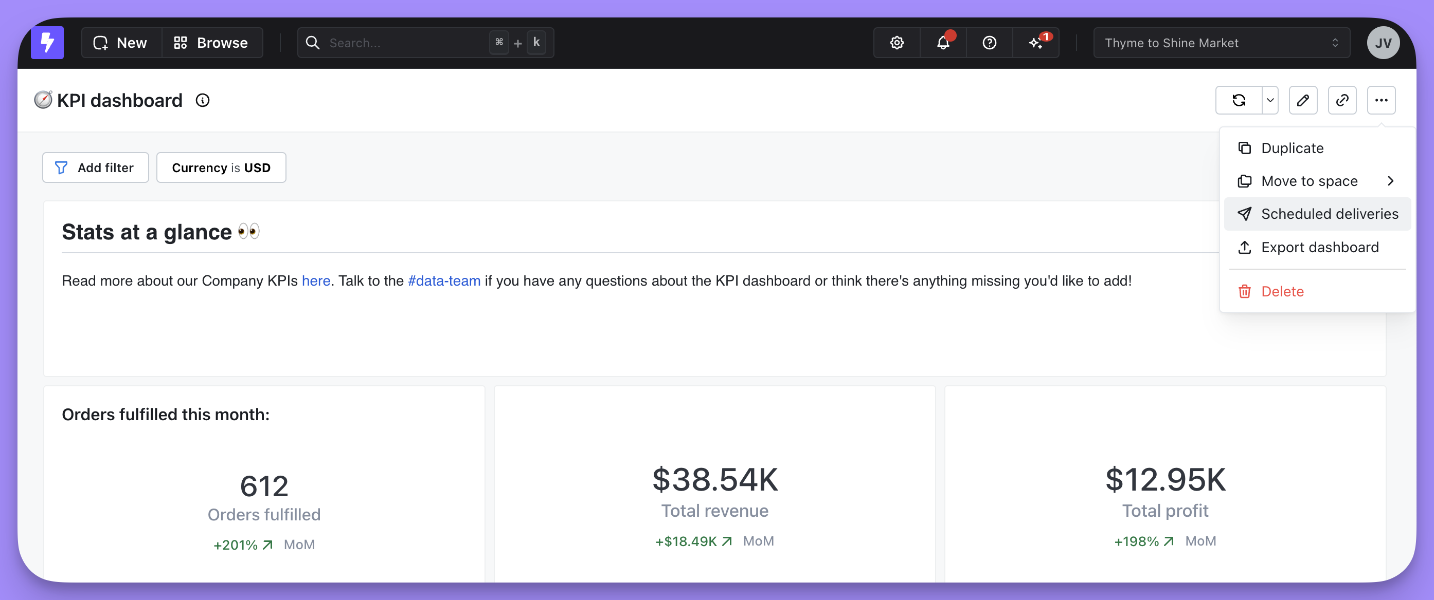Click the help question mark icon
Screen dimensions: 1434x600
[x=989, y=43]
